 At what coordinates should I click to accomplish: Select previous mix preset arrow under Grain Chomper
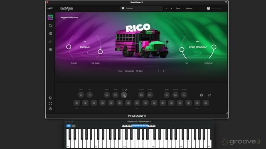click(x=195, y=53)
